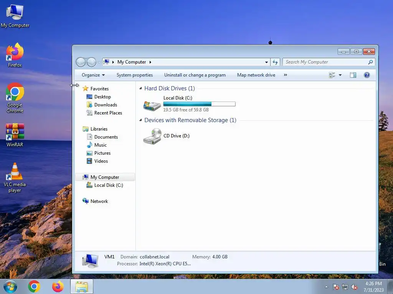Image resolution: width=393 pixels, height=294 pixels.
Task: Click System properties in the toolbar
Action: pos(135,75)
